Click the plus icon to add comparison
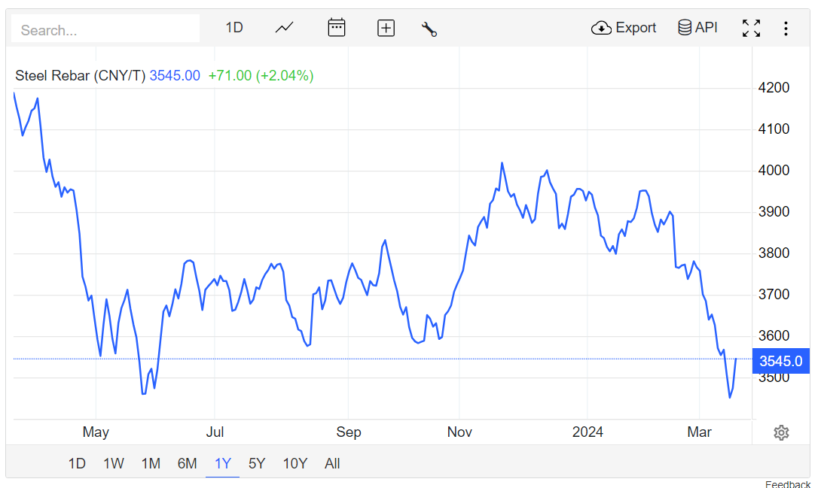The width and height of the screenshot is (824, 488). [386, 29]
